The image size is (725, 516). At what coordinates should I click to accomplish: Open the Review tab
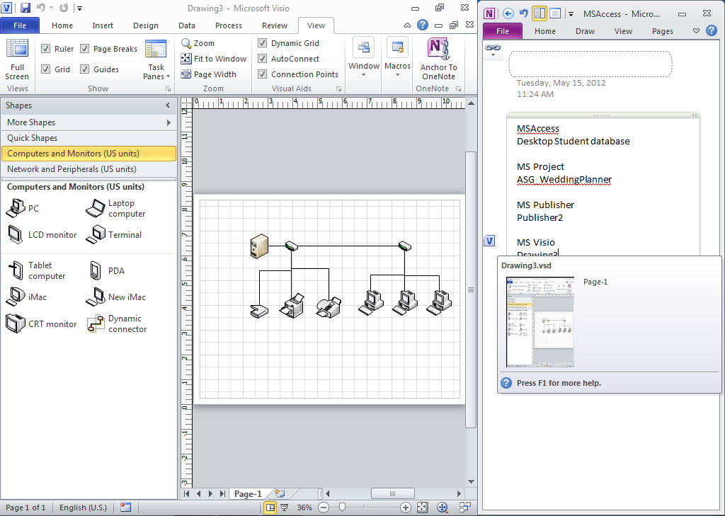click(x=275, y=25)
